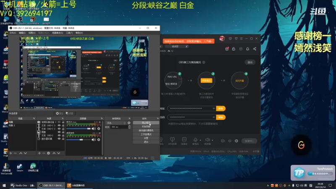Viewport: 336px width, 189px height.
Task: Add a new scene with plus button
Action: [11, 153]
